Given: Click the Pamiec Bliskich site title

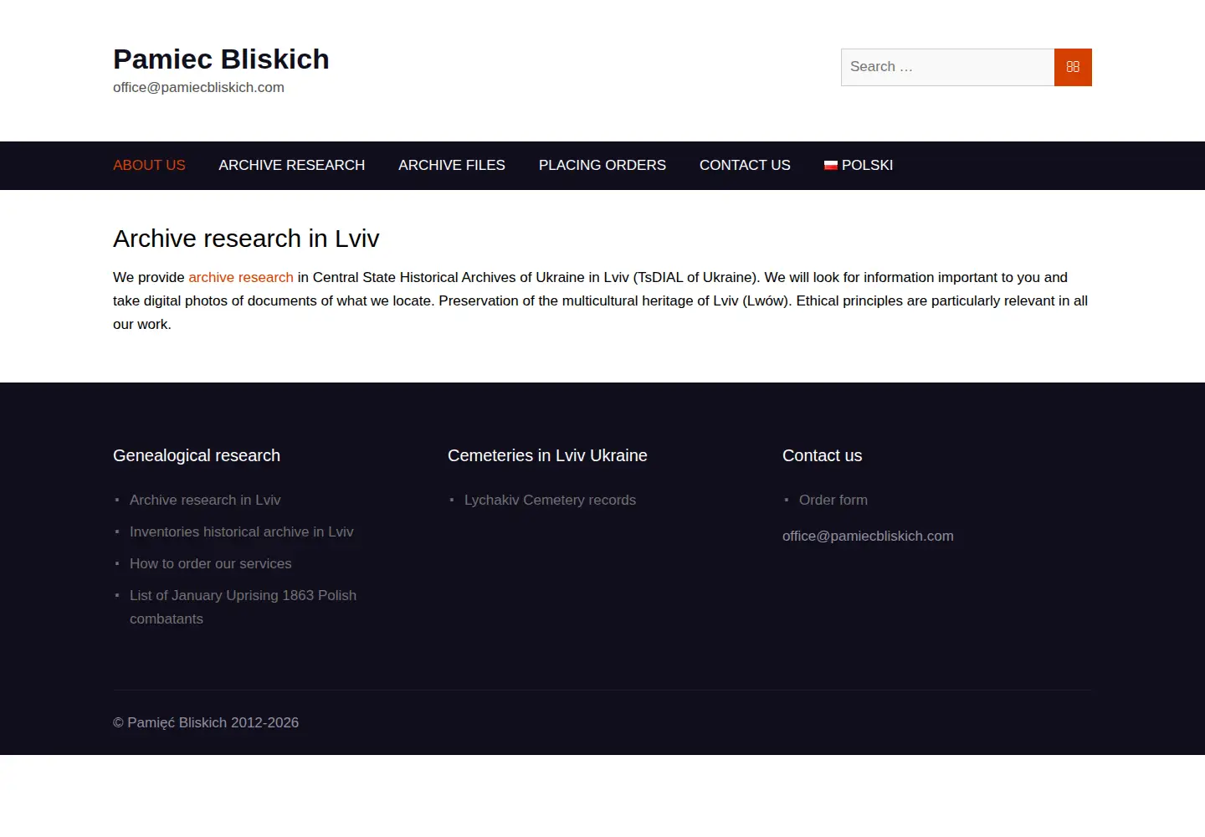Looking at the screenshot, I should pyautogui.click(x=221, y=59).
